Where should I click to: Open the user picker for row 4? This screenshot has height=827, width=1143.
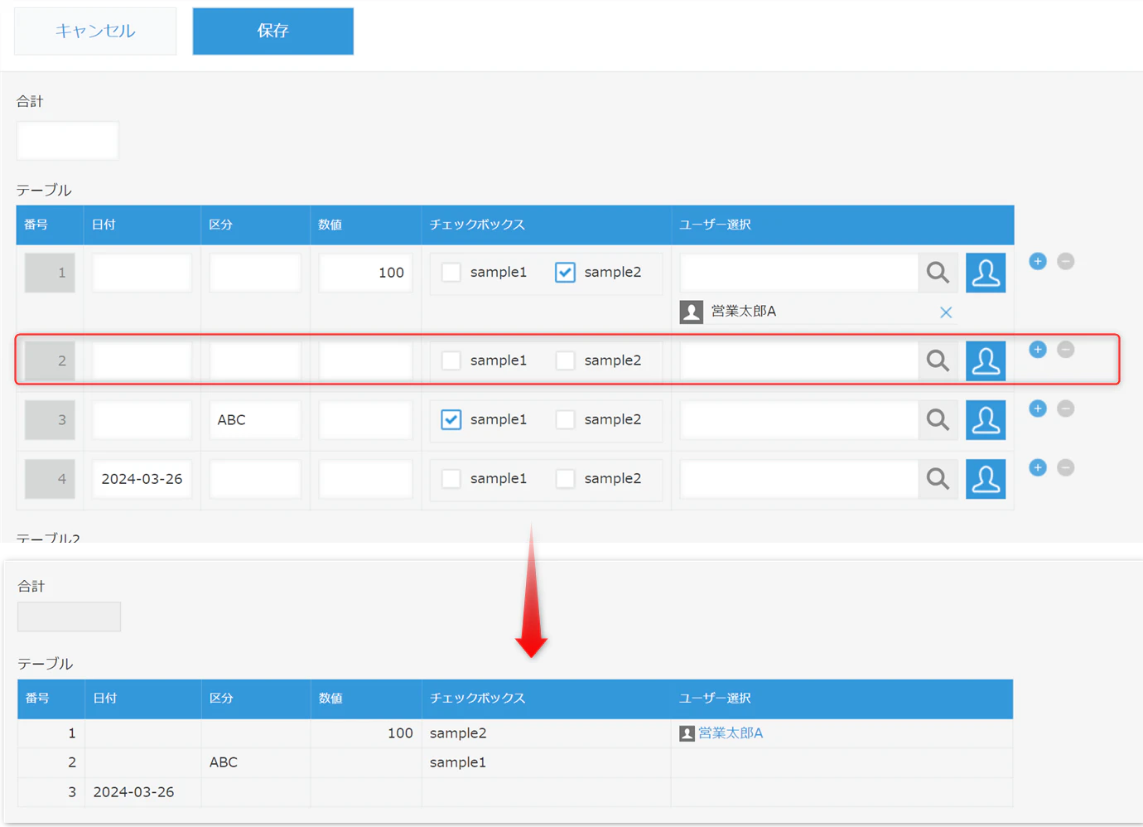986,479
